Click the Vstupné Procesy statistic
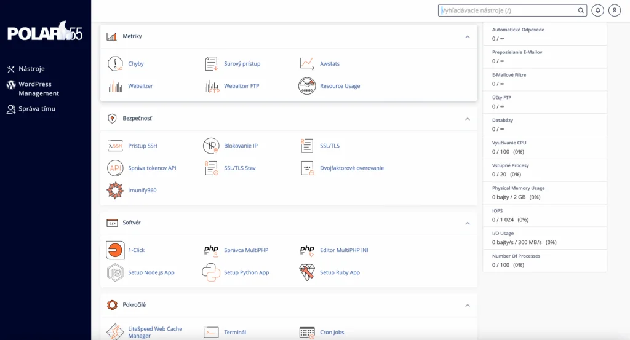The height and width of the screenshot is (340, 630). [x=544, y=170]
